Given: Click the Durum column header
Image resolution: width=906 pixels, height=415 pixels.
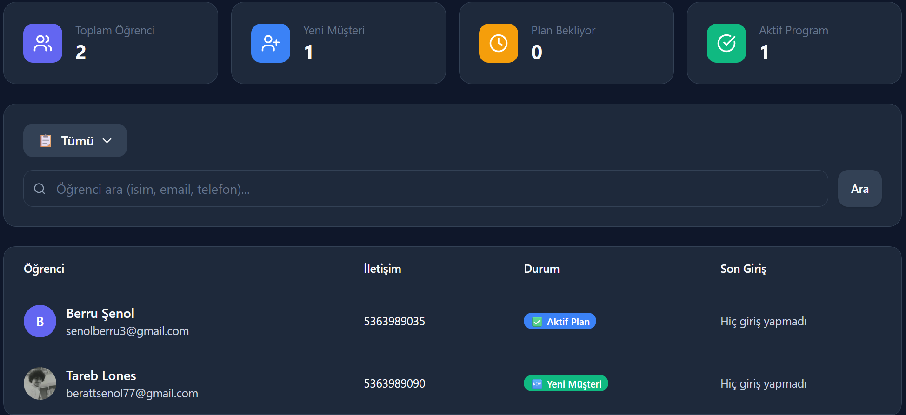Looking at the screenshot, I should click(541, 269).
